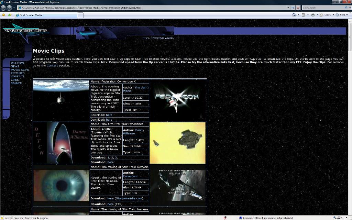Click the FedCon logo thumbnail

pyautogui.click(x=178, y=100)
